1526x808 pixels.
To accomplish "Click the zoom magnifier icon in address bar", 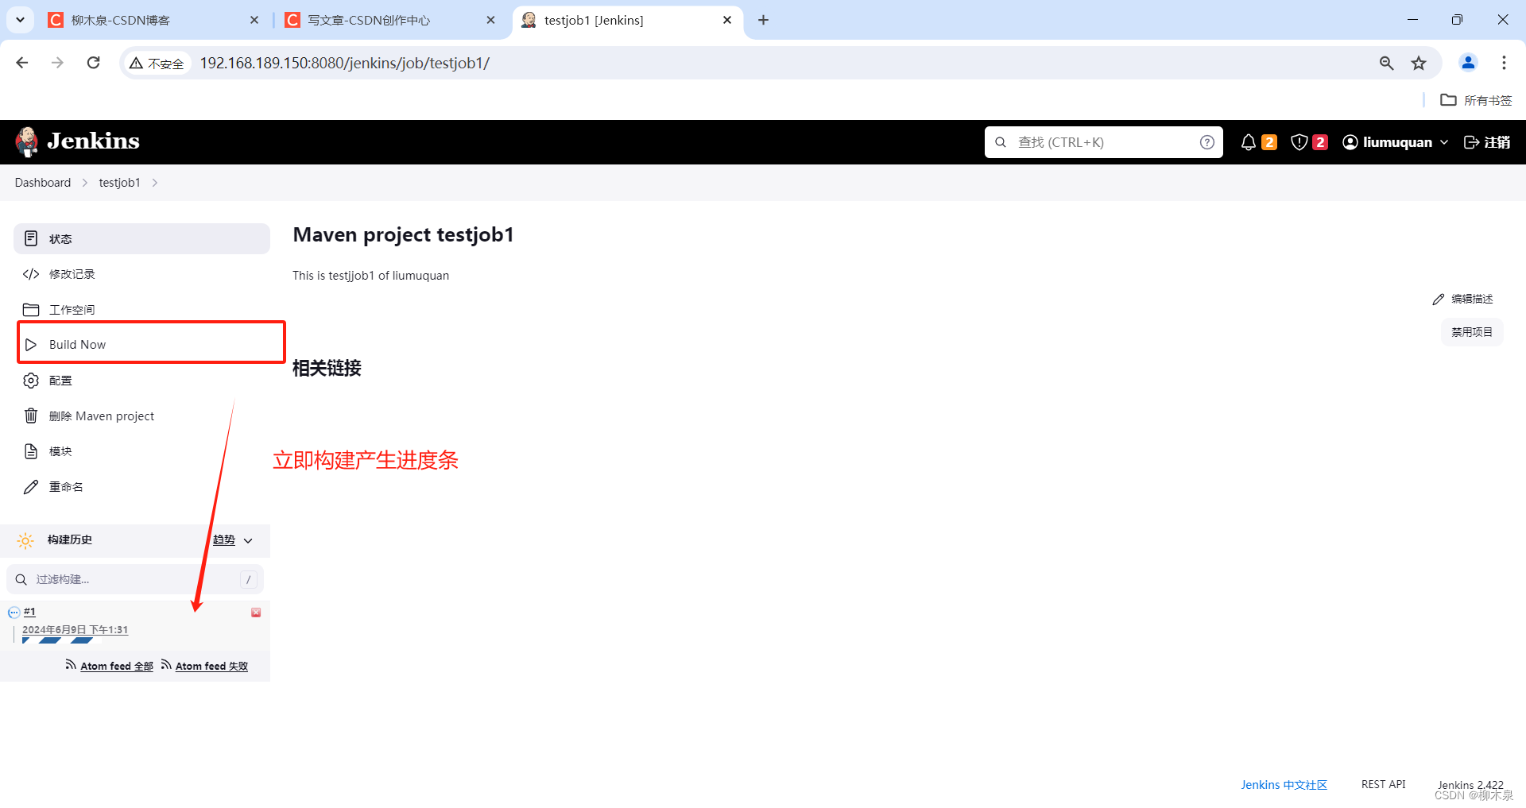I will (x=1386, y=63).
